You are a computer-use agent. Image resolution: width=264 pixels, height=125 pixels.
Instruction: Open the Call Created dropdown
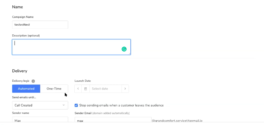[40, 105]
